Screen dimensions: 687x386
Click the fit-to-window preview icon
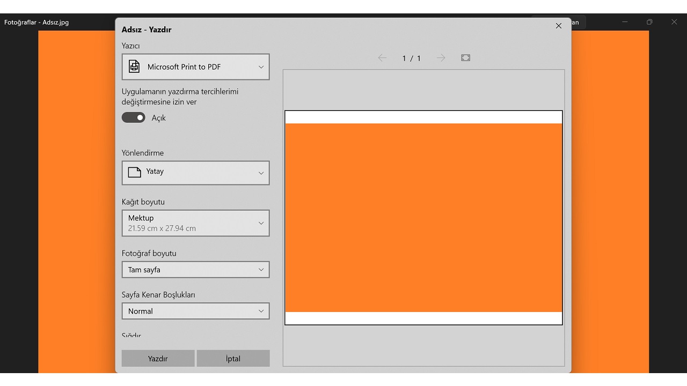click(x=465, y=58)
